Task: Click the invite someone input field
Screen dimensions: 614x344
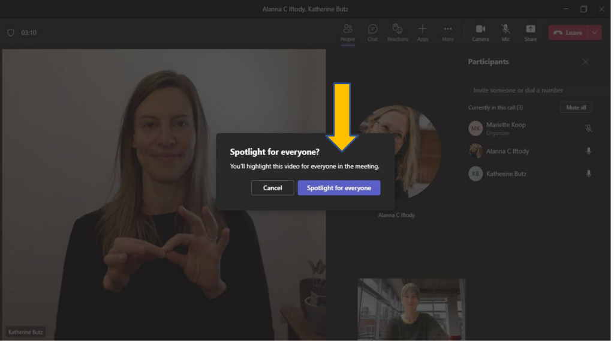Action: [537, 90]
